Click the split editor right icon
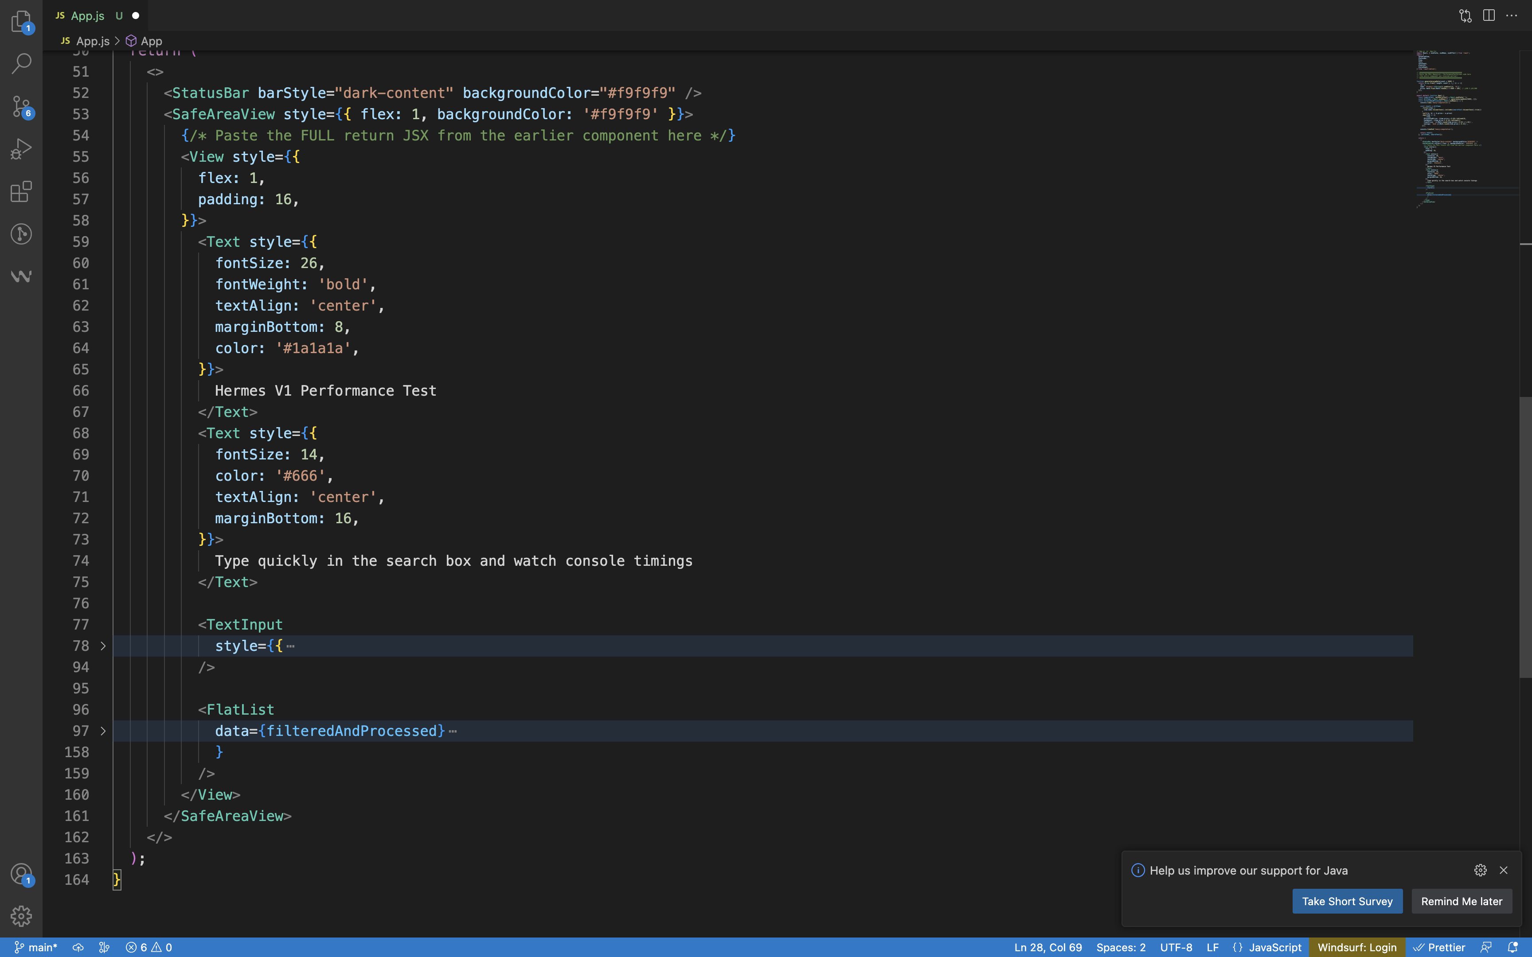This screenshot has width=1532, height=957. click(x=1488, y=16)
